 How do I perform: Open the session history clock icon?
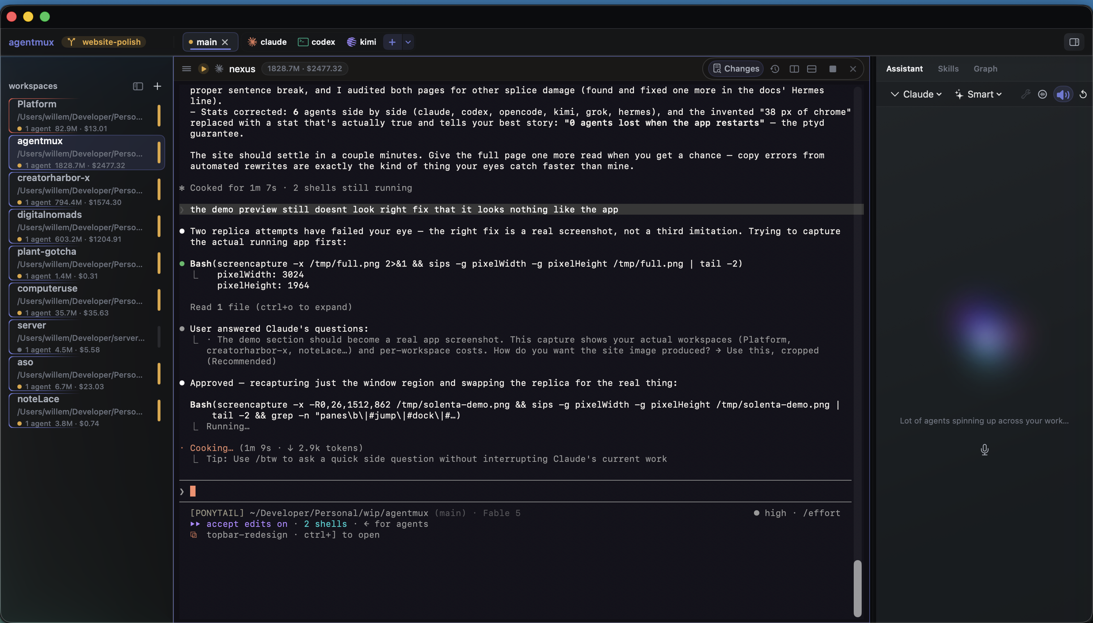coord(775,69)
